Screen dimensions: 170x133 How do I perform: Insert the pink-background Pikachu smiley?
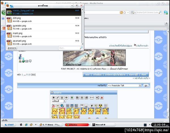coord(62,111)
